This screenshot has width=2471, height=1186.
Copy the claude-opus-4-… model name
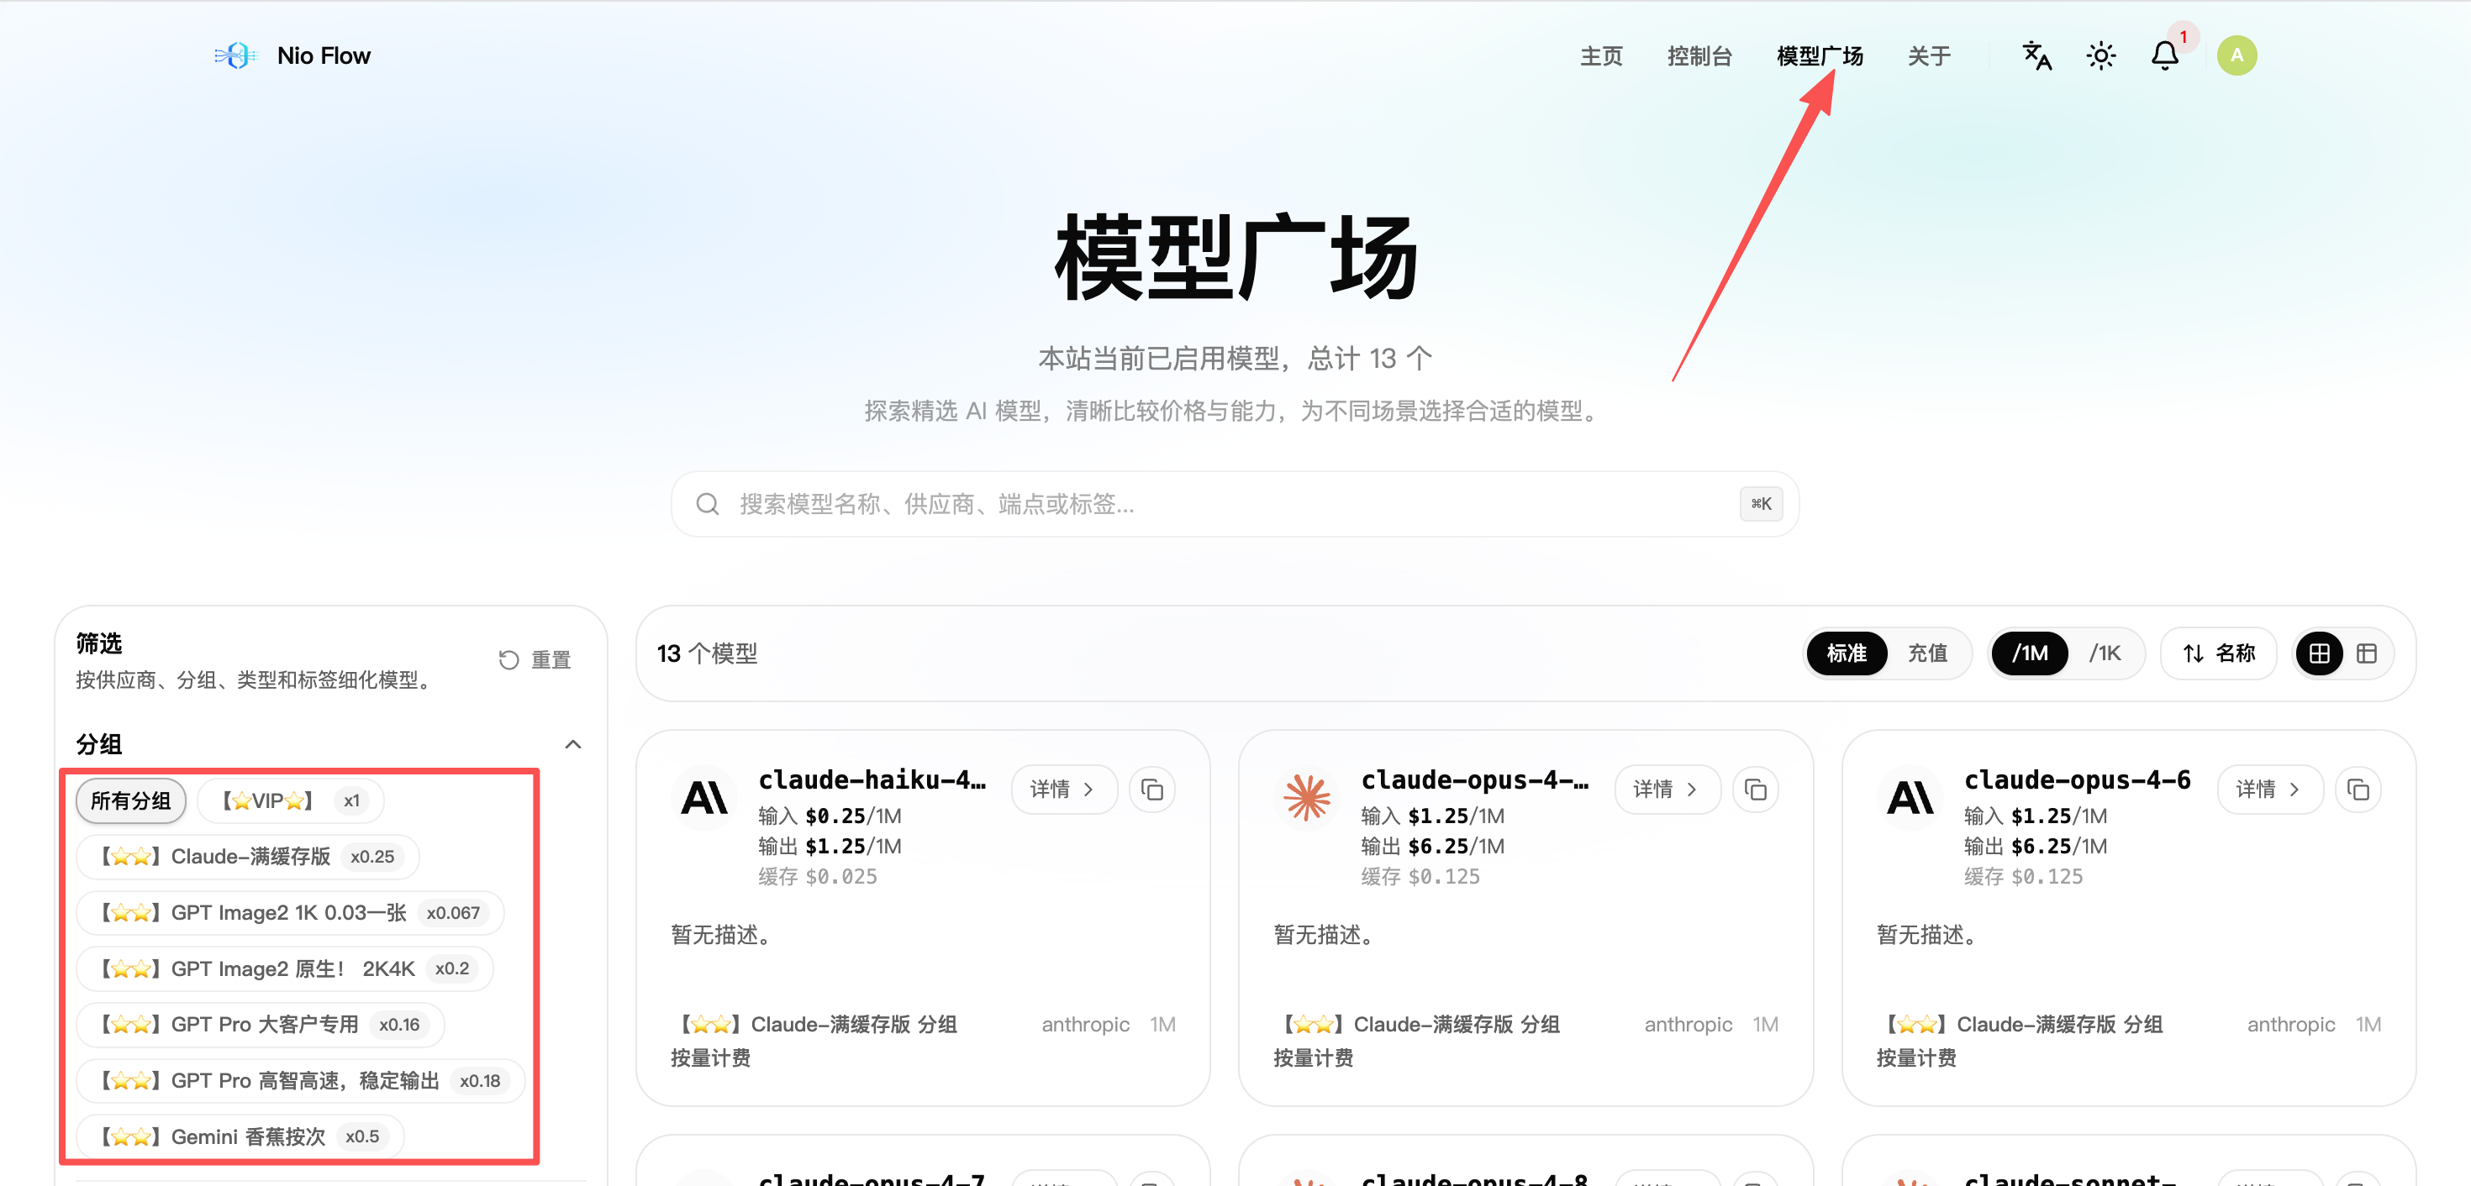pyautogui.click(x=1756, y=789)
